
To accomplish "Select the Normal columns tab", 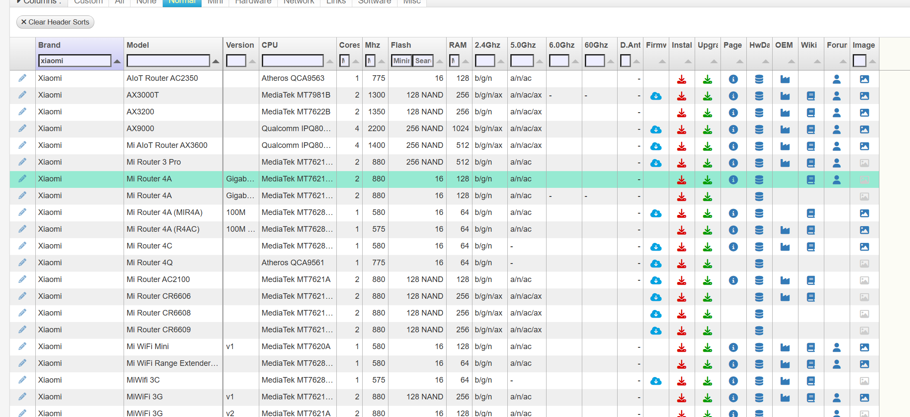I will pyautogui.click(x=182, y=3).
